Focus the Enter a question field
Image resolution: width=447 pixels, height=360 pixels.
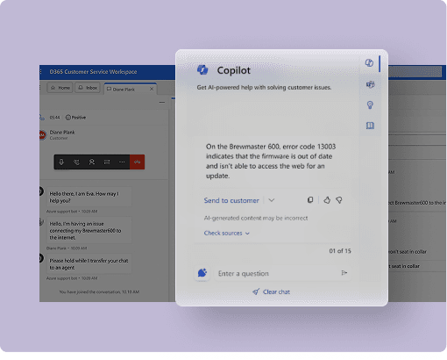(x=276, y=273)
